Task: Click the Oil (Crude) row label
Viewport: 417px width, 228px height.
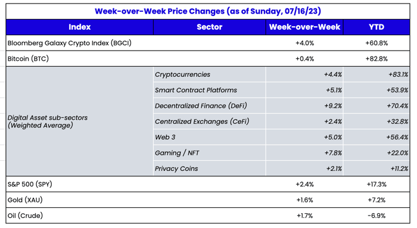Action: 25,215
